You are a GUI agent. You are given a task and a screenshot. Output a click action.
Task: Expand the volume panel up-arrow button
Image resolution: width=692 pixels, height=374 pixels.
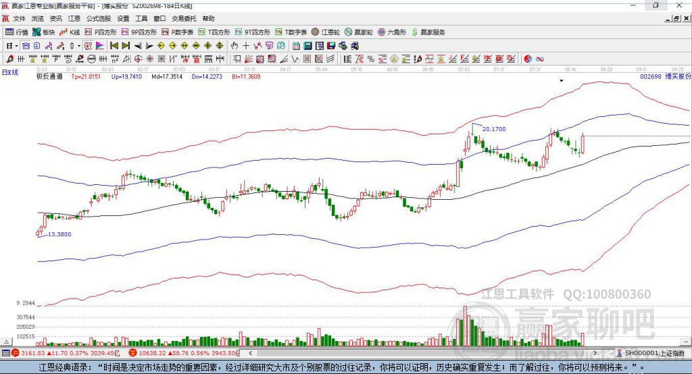pos(6,342)
